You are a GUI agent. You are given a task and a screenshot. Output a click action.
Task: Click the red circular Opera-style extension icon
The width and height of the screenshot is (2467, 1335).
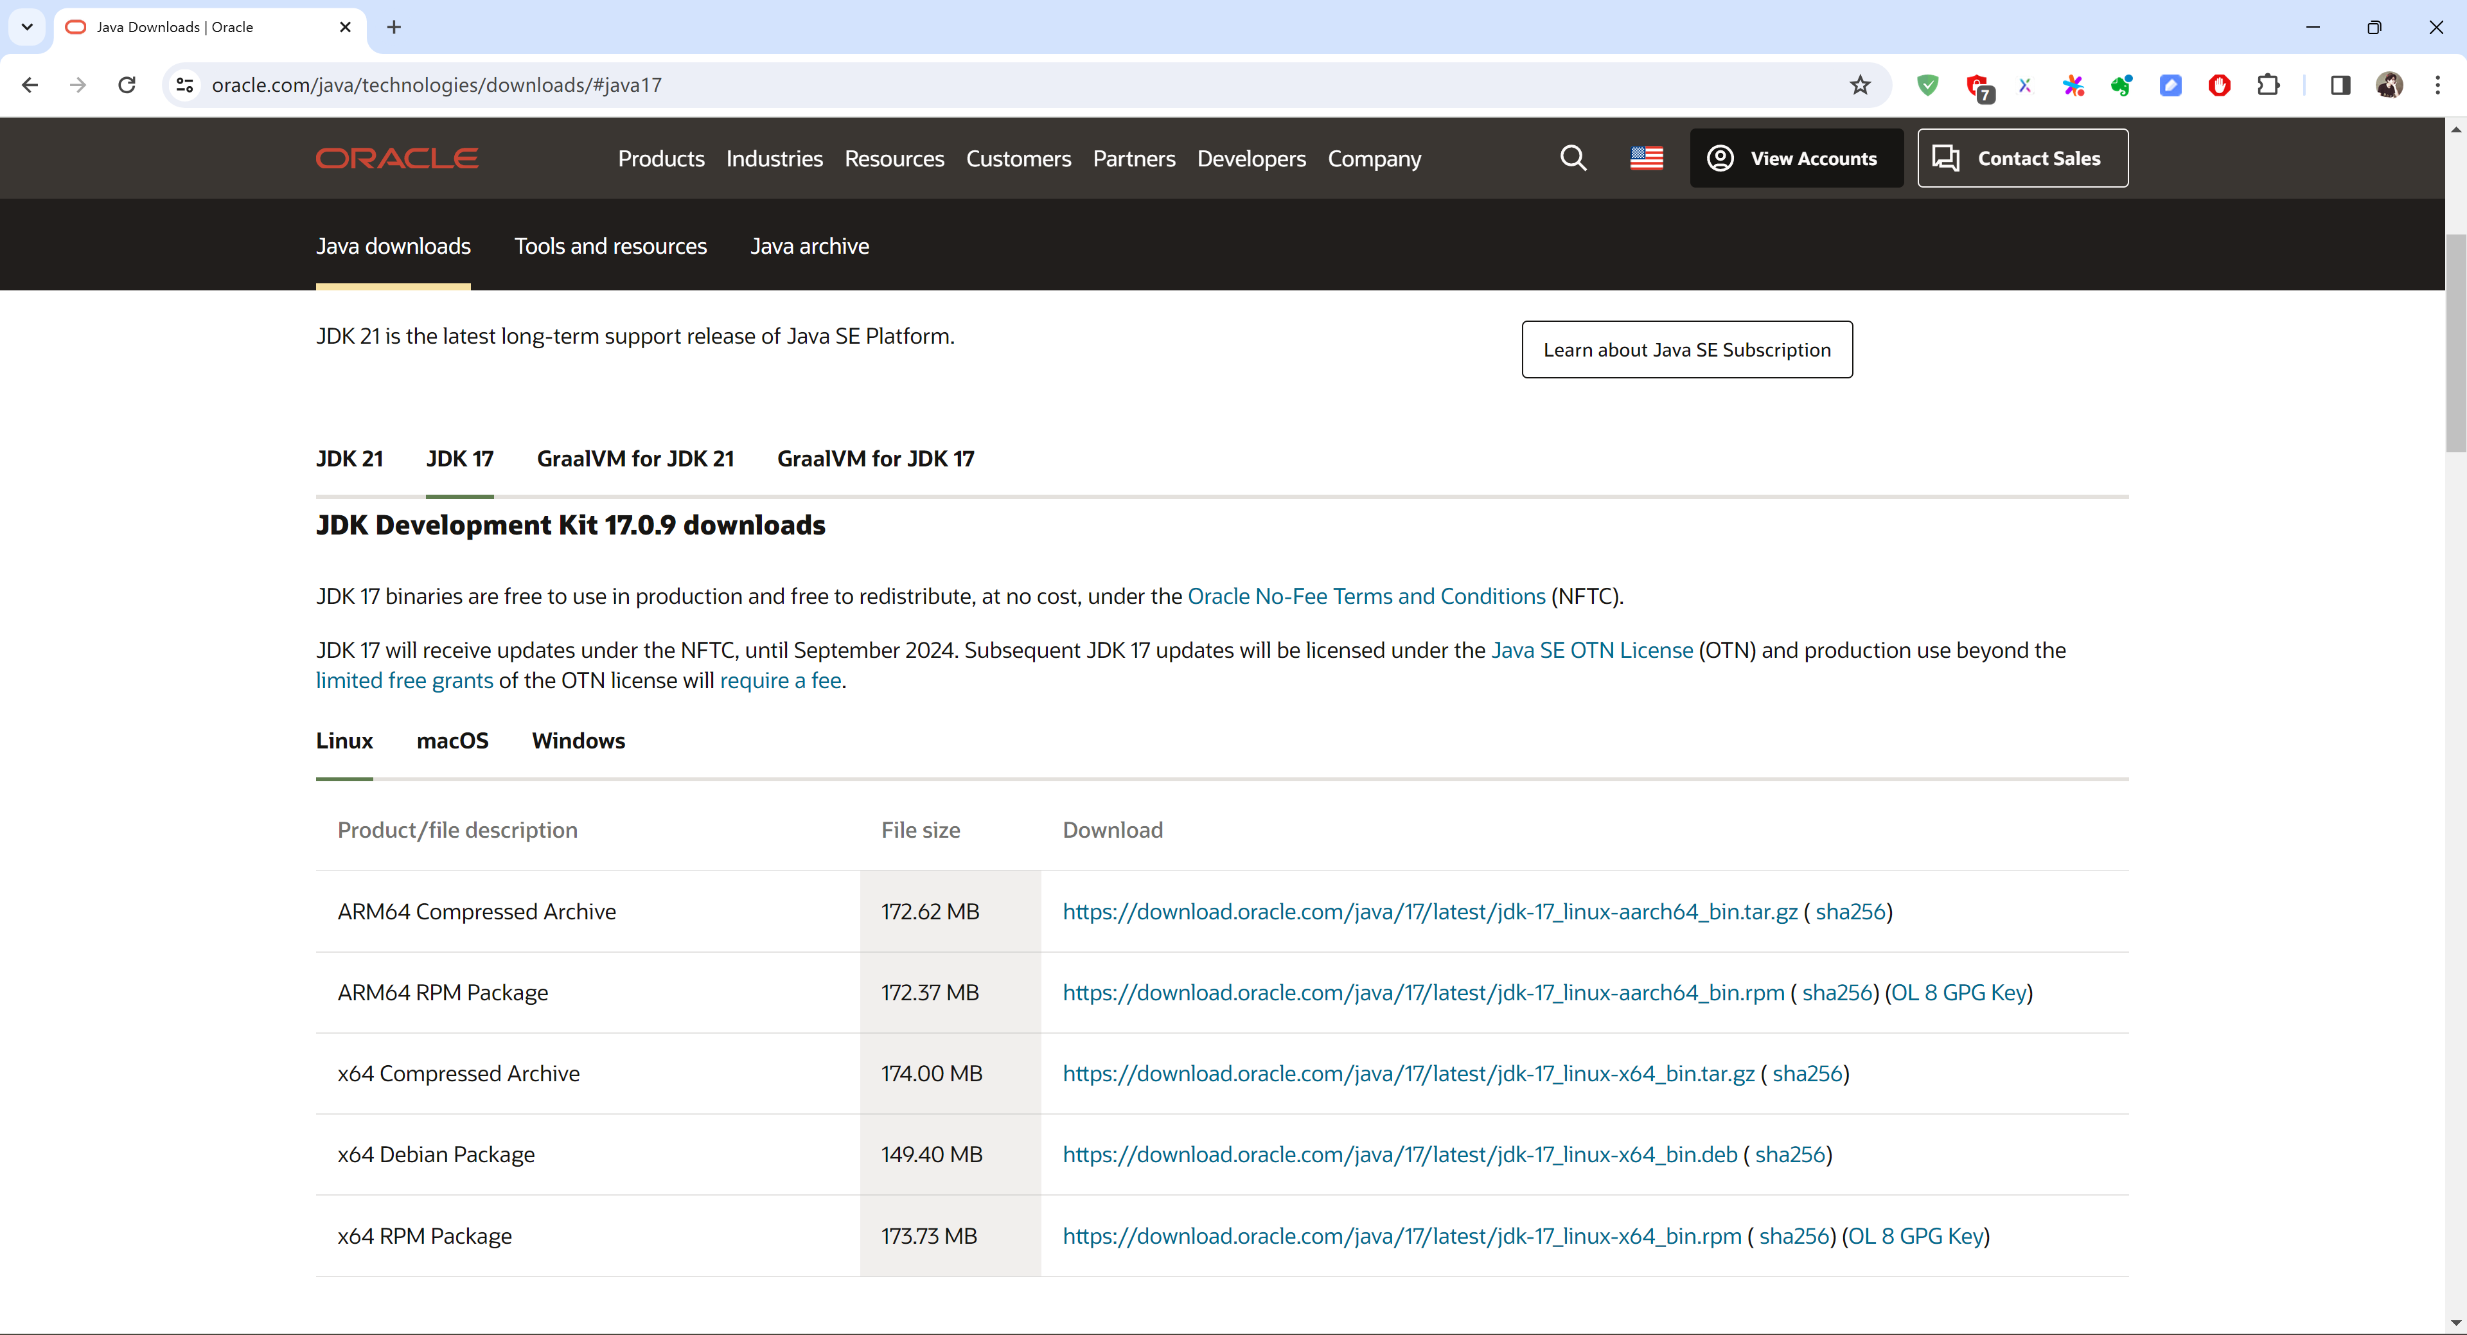coord(2219,85)
